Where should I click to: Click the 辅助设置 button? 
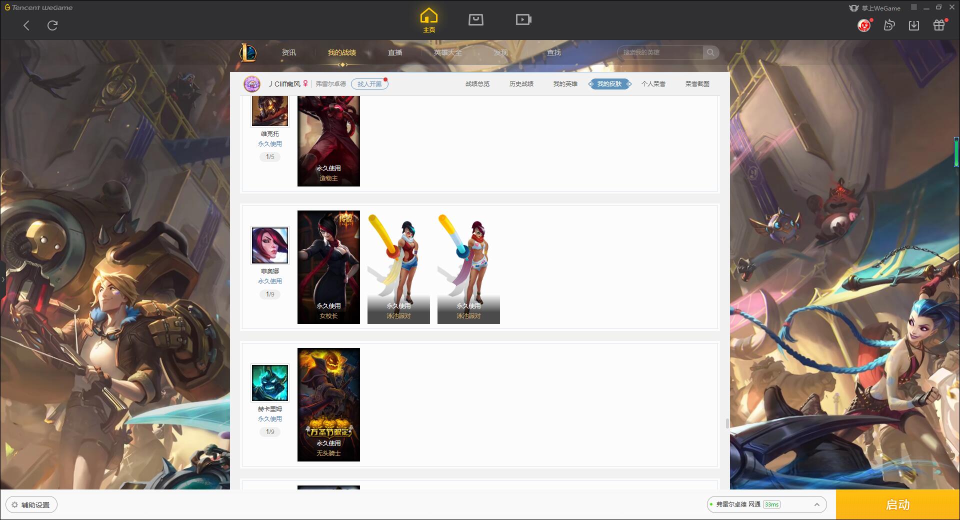pyautogui.click(x=31, y=505)
